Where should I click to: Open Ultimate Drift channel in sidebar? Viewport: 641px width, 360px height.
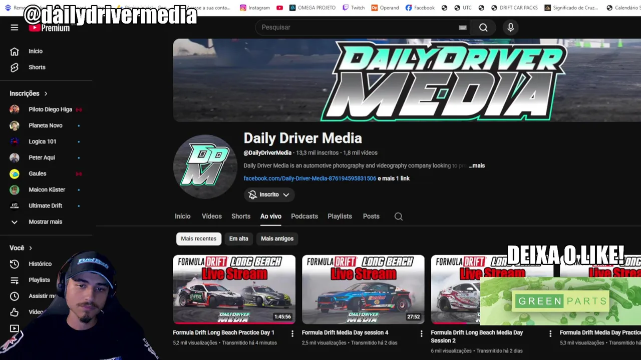point(46,205)
